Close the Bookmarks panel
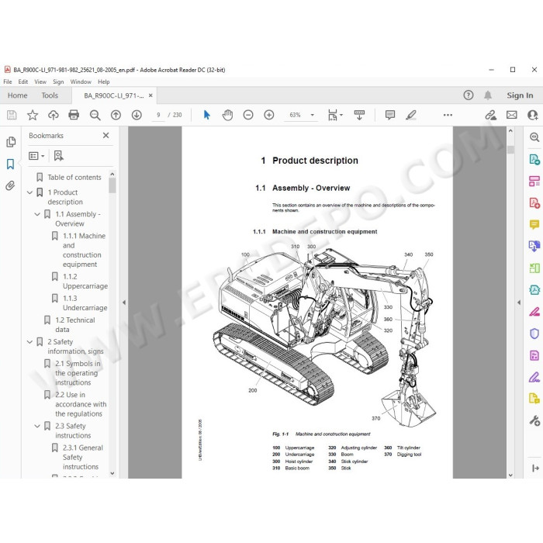 (106, 136)
